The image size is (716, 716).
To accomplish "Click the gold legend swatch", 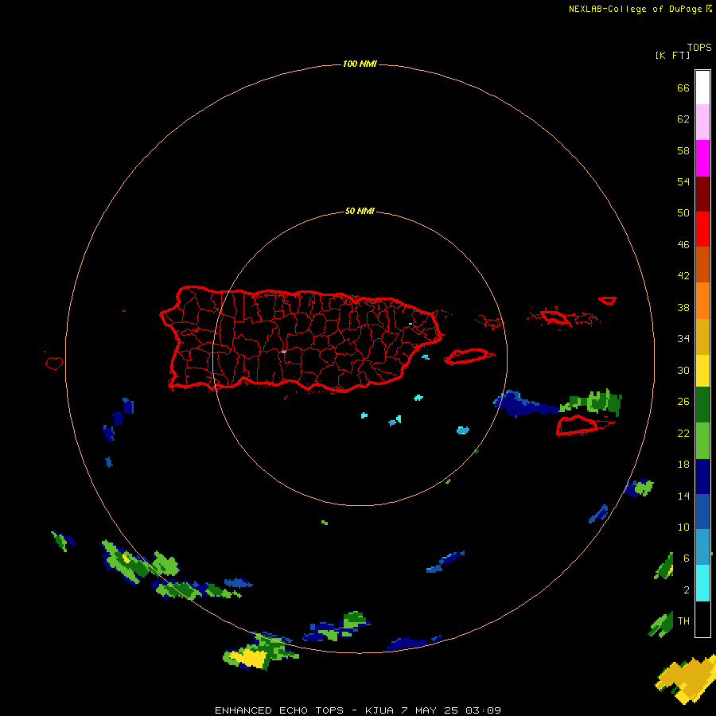I will click(702, 336).
